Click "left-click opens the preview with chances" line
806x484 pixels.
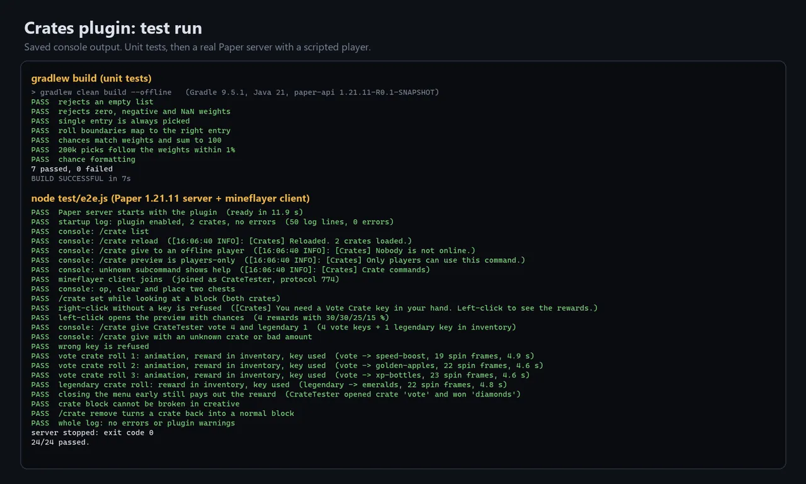coord(210,318)
